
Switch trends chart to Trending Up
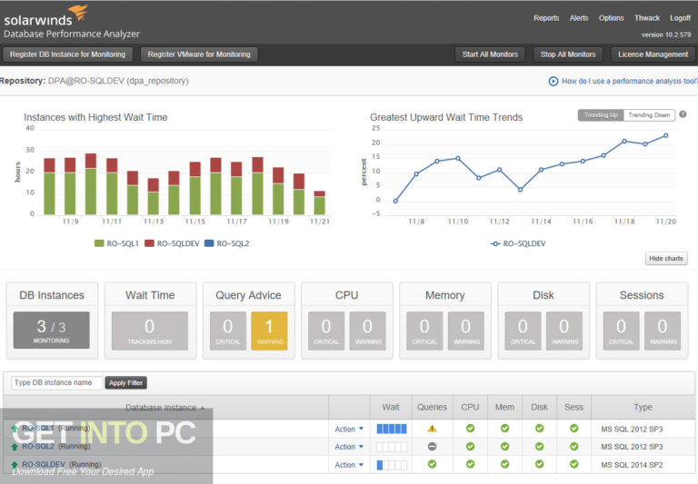(x=601, y=115)
